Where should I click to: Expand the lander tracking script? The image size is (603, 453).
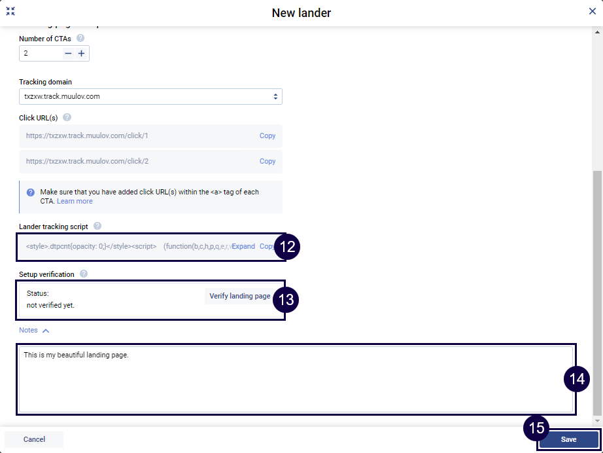click(x=243, y=247)
